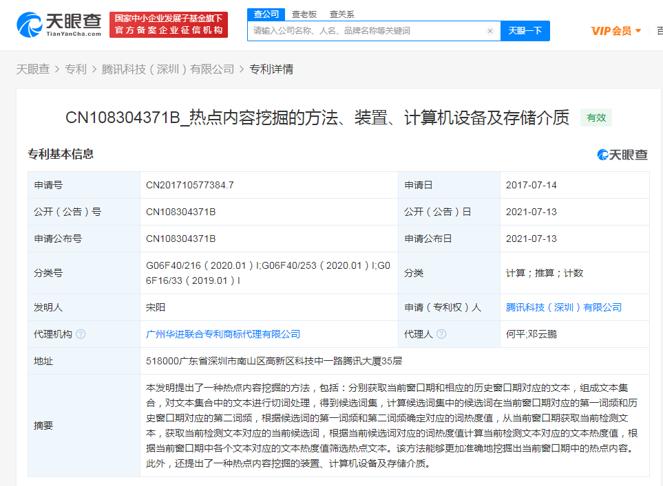Click the 公开（公告）号 value CN108304371B
663x486 pixels.
(x=180, y=212)
